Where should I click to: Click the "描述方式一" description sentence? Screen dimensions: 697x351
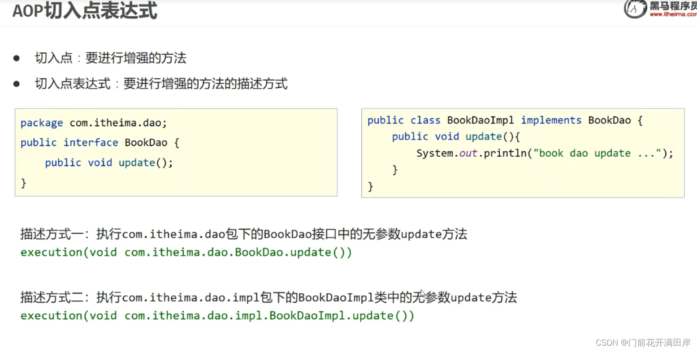pos(244,234)
